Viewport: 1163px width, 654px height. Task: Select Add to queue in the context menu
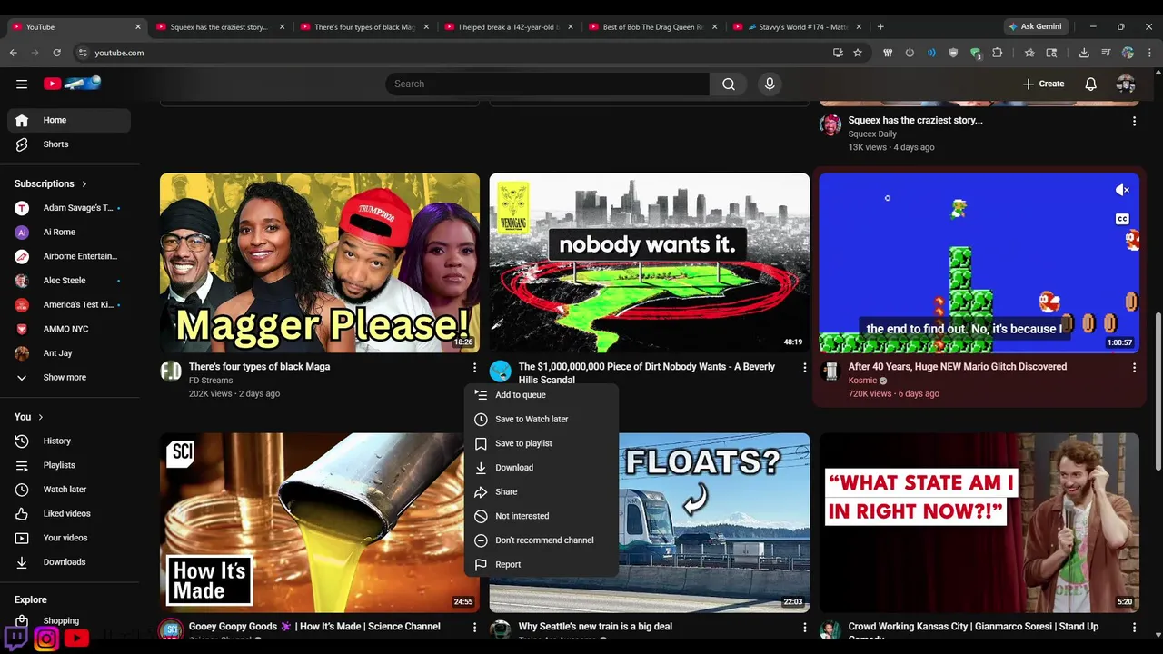tap(542, 395)
